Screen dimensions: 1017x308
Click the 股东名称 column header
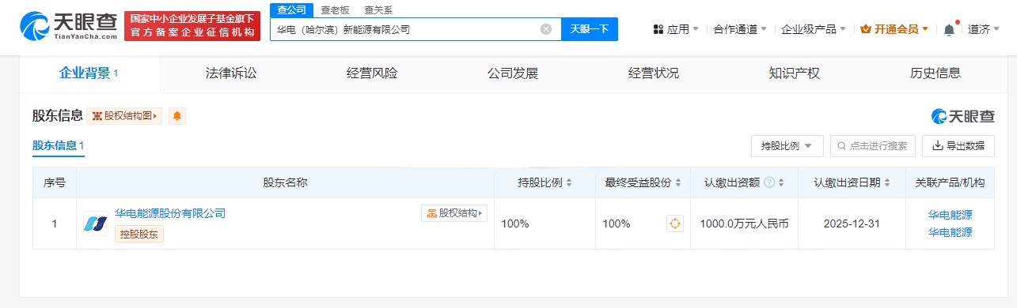pos(285,182)
